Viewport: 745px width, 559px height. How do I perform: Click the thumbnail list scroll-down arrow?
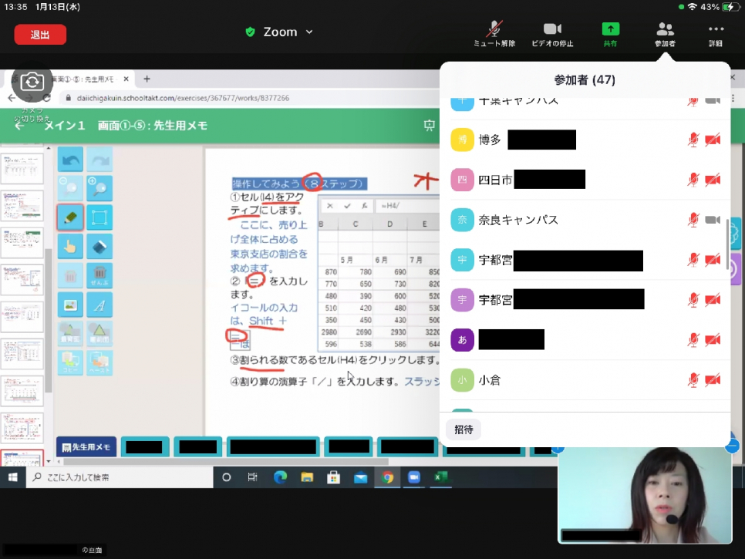coord(48,460)
